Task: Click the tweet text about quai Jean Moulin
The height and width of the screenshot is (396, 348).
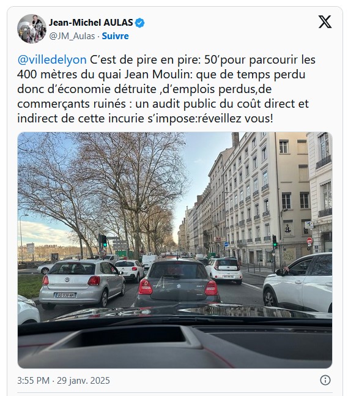Action: pyautogui.click(x=166, y=89)
